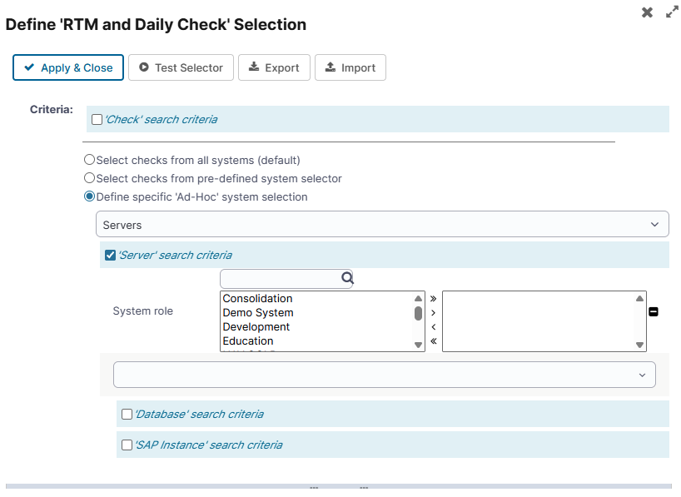Grab the available roles scrollbar thumb
The image size is (681, 497).
[418, 313]
